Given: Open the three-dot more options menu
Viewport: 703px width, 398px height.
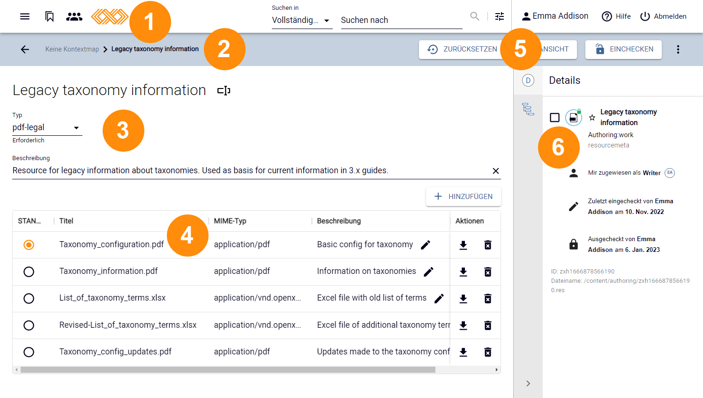Looking at the screenshot, I should click(678, 49).
